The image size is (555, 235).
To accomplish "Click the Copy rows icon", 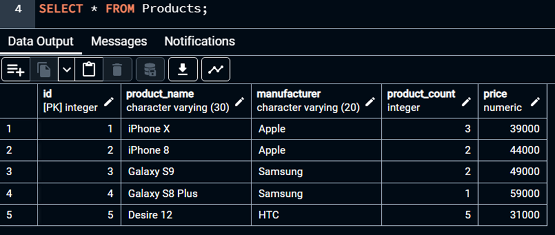I will 44,69.
